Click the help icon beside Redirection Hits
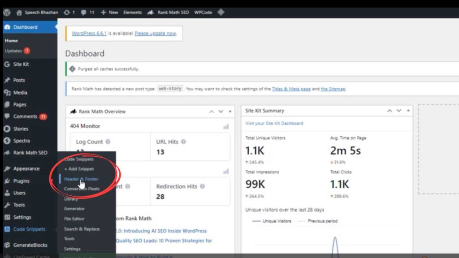 tap(202, 186)
